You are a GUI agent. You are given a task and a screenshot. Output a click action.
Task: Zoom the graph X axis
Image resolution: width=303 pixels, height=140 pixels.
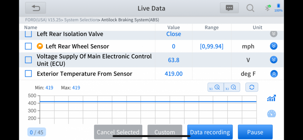click(x=215, y=87)
